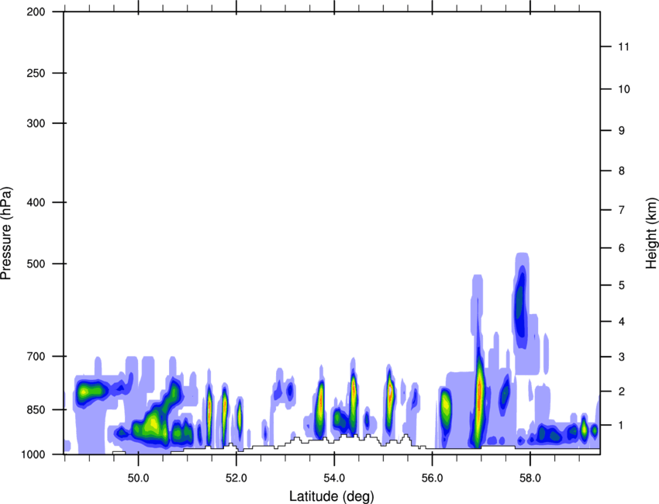Pick the 5 km height tick label
The image size is (659, 504).
[622, 285]
